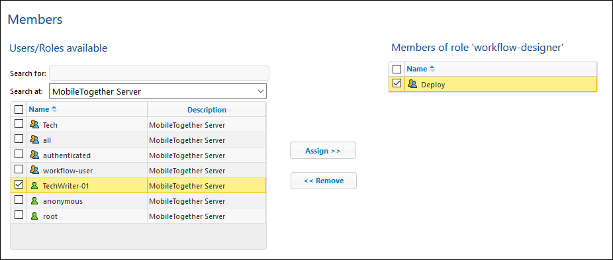This screenshot has width=613, height=260.
Task: Check the 'all' row checkbox
Action: 19,139
